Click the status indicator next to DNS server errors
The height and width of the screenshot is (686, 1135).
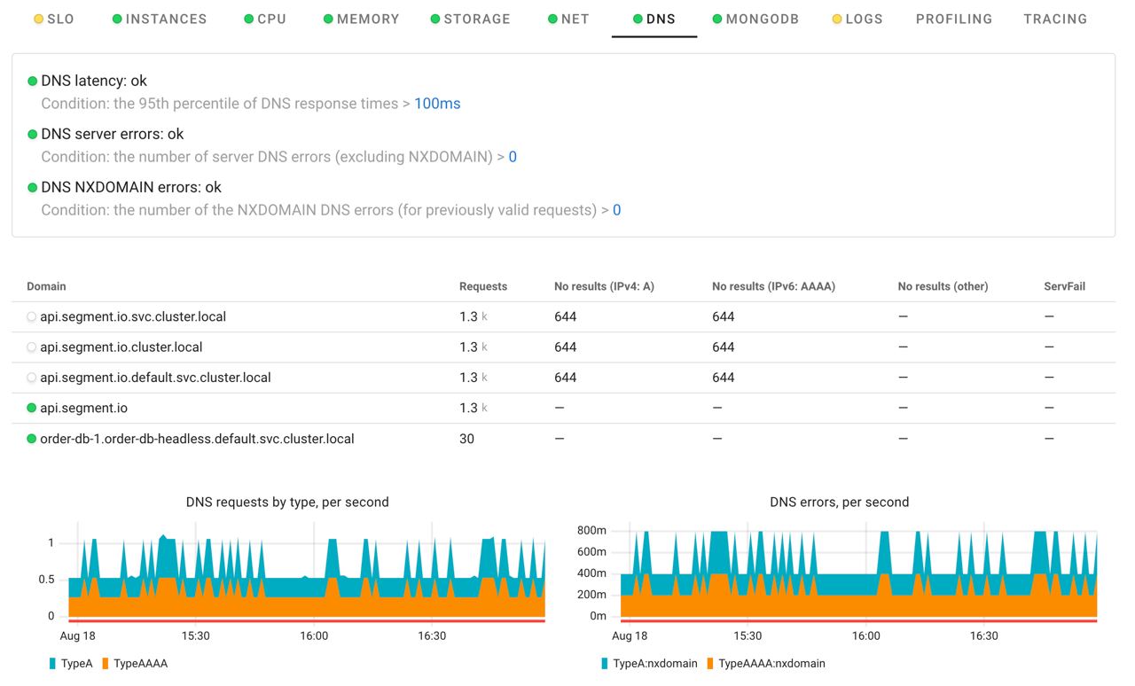[x=32, y=134]
